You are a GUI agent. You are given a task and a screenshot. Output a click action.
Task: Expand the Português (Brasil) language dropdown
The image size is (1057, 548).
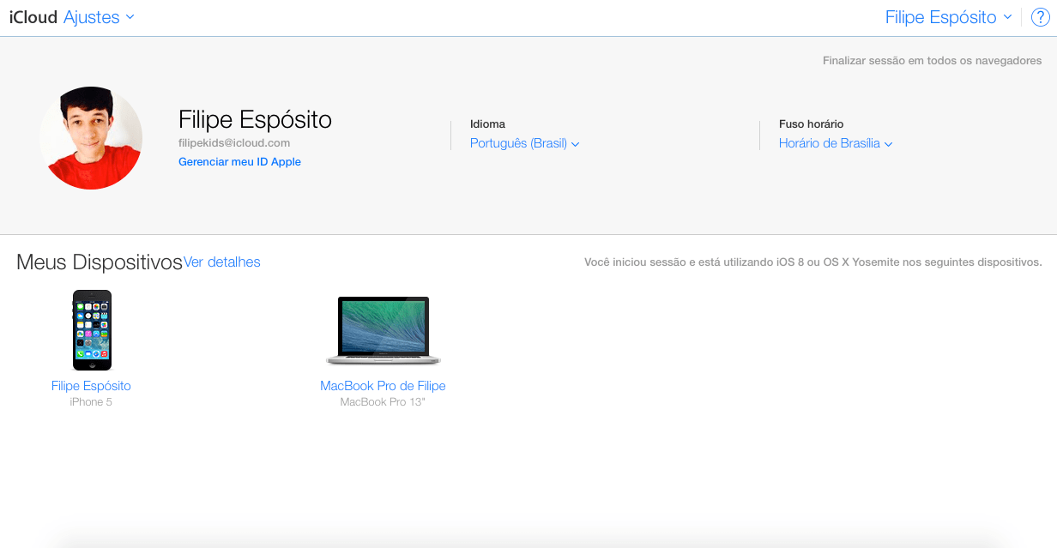(524, 143)
